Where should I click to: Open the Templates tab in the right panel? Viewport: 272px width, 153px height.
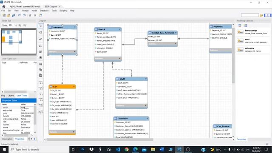coord(241,139)
